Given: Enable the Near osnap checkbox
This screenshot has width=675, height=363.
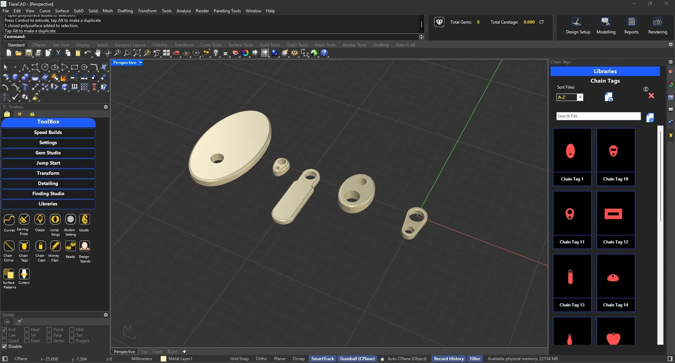Looking at the screenshot, I should [x=27, y=330].
